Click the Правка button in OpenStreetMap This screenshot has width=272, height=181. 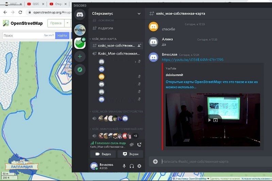coord(56,23)
